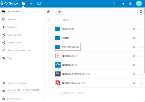Click '10.2 MB von 15 GB verwendet' text
Viewport: 145px width, 102px height.
point(23,90)
